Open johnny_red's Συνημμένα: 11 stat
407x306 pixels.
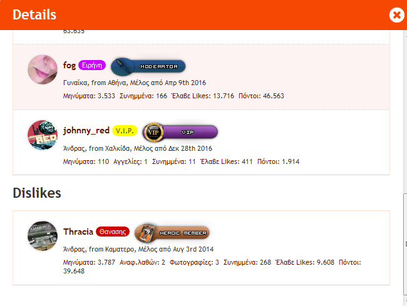(173, 161)
